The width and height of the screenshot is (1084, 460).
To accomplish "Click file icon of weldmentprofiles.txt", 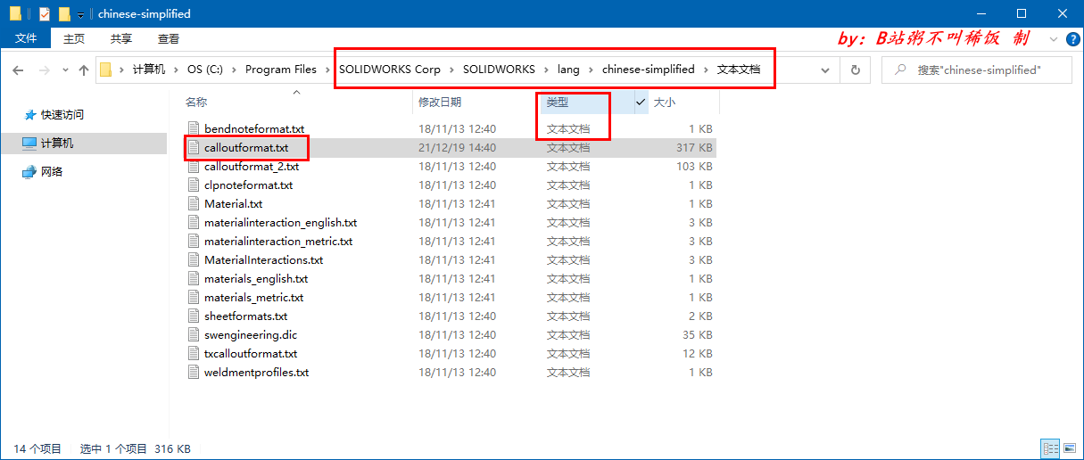I will pyautogui.click(x=194, y=373).
